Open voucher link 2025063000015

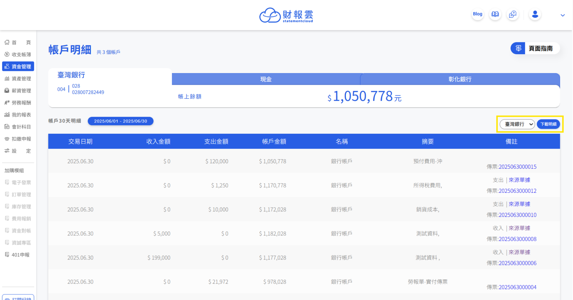point(518,167)
